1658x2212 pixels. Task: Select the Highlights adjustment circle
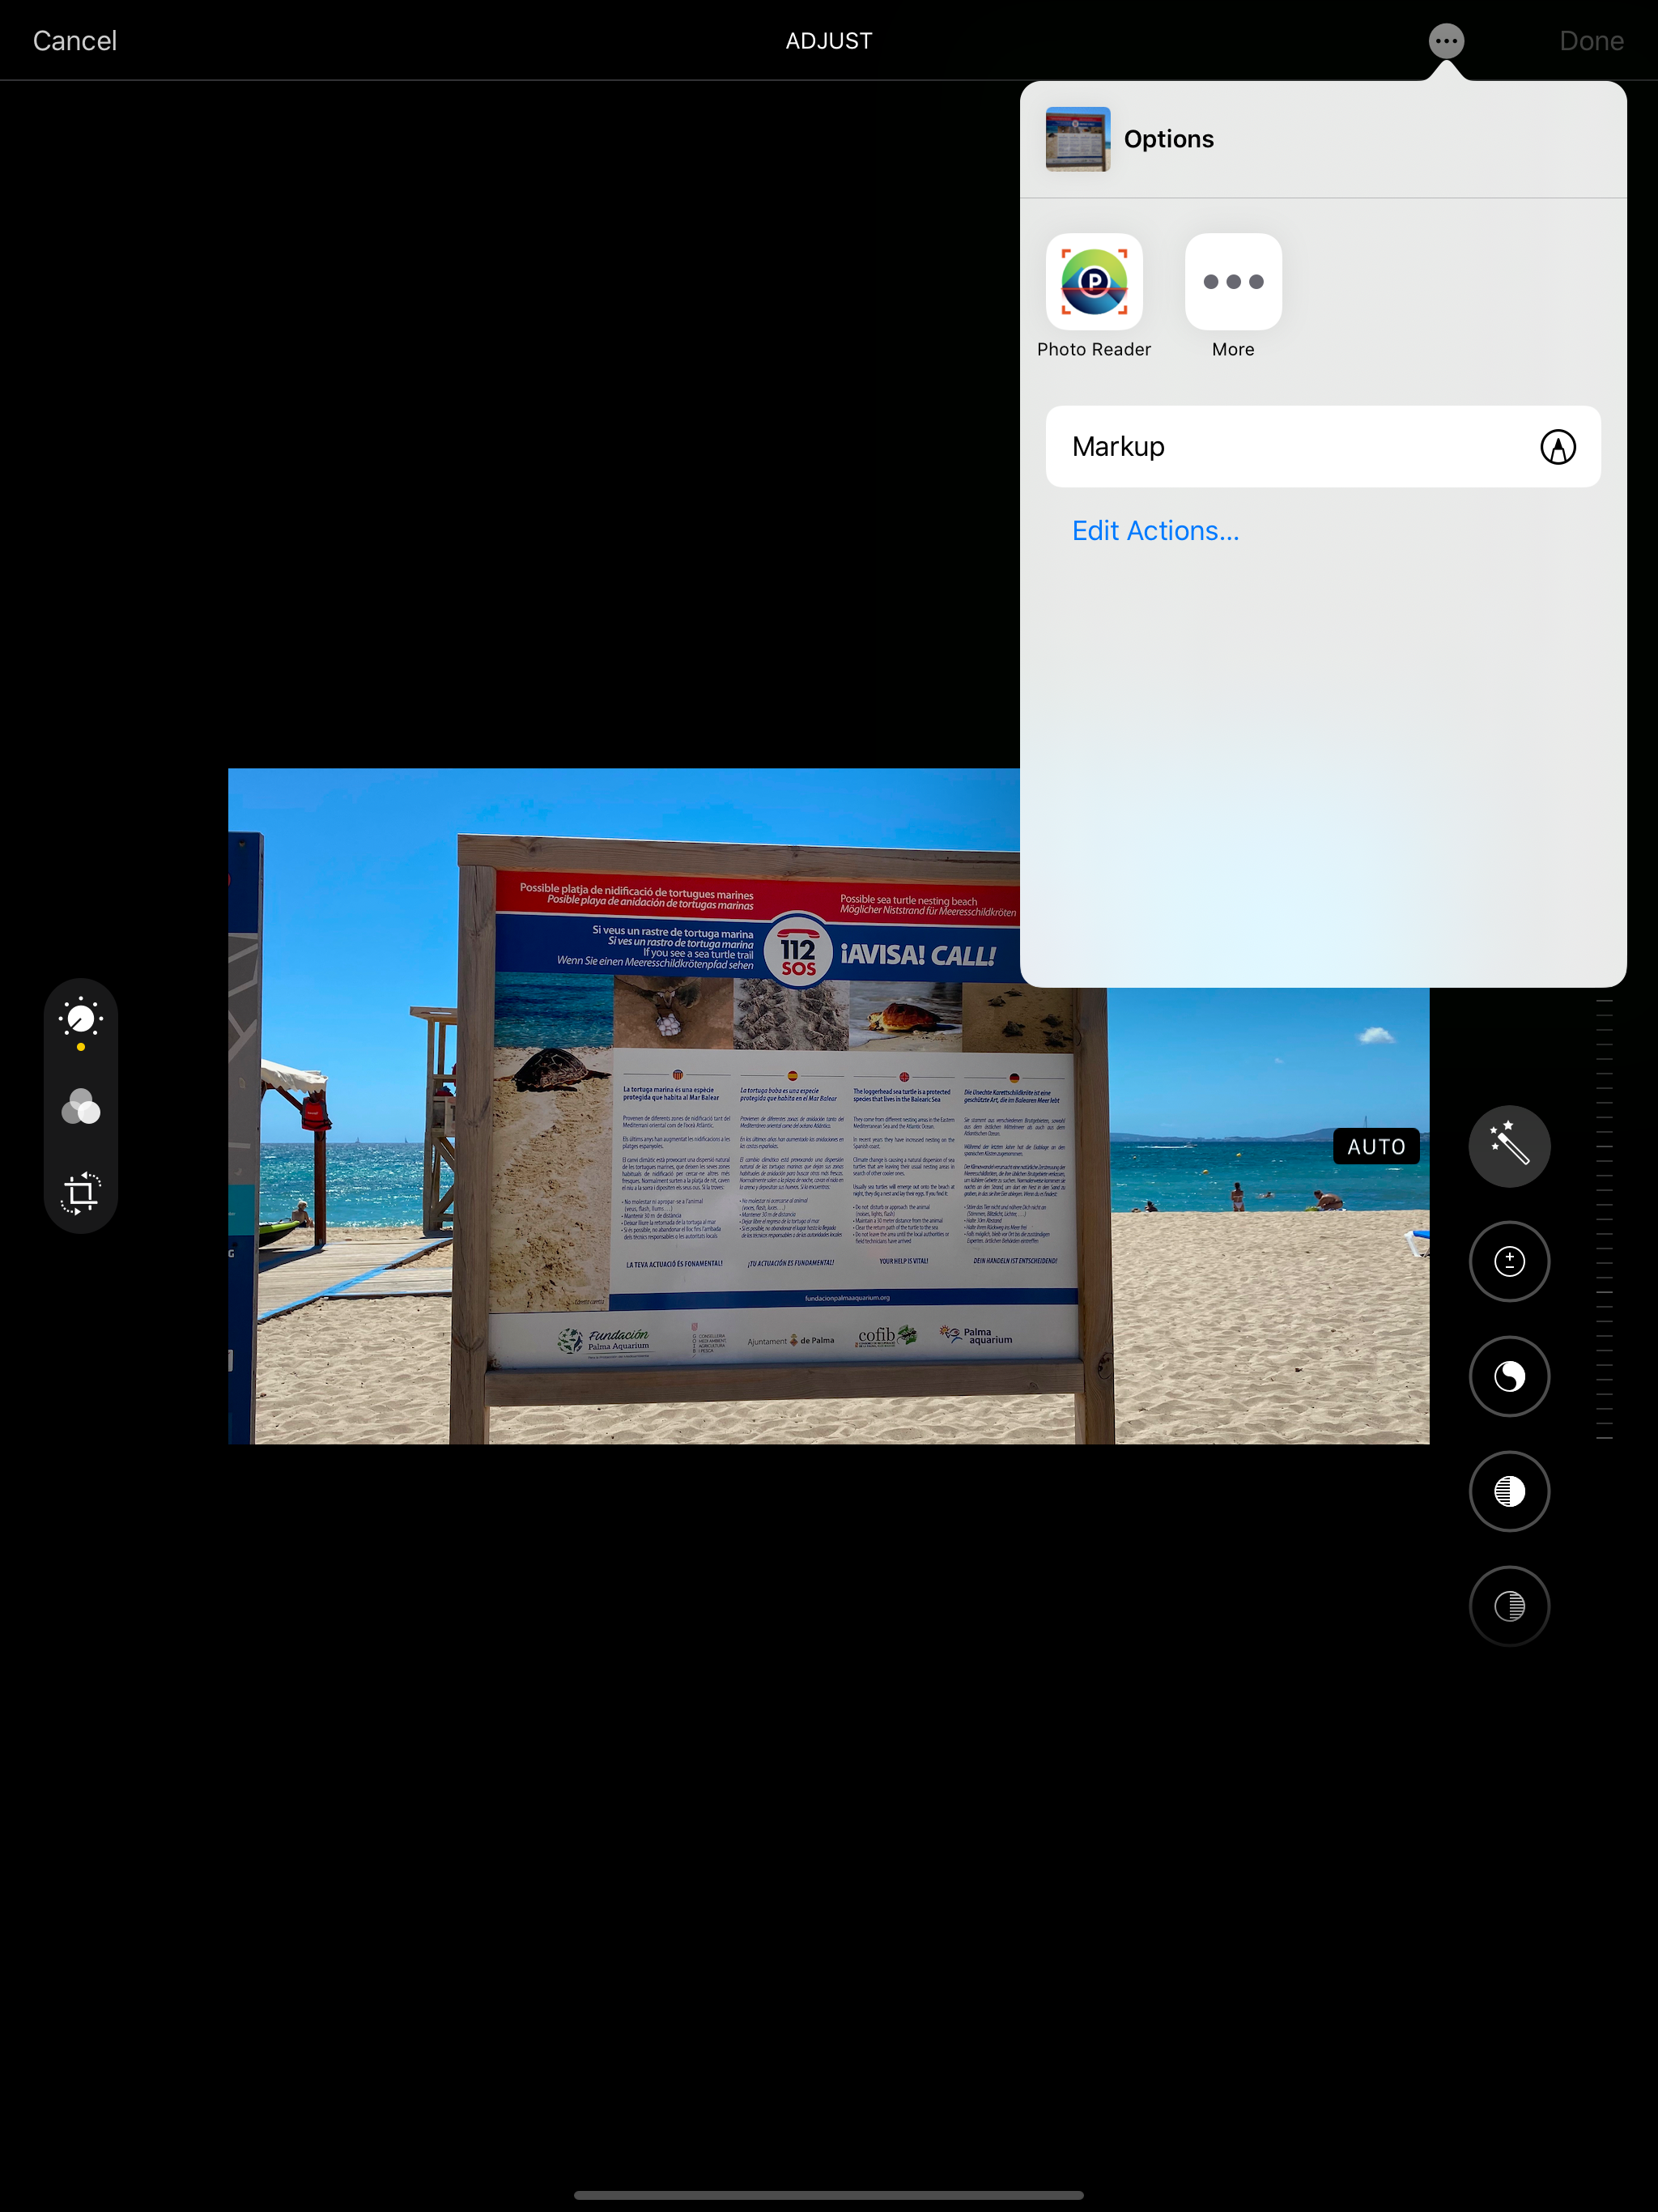(x=1508, y=1491)
